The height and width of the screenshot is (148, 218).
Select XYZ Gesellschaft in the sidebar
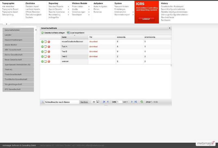(x=18, y=89)
